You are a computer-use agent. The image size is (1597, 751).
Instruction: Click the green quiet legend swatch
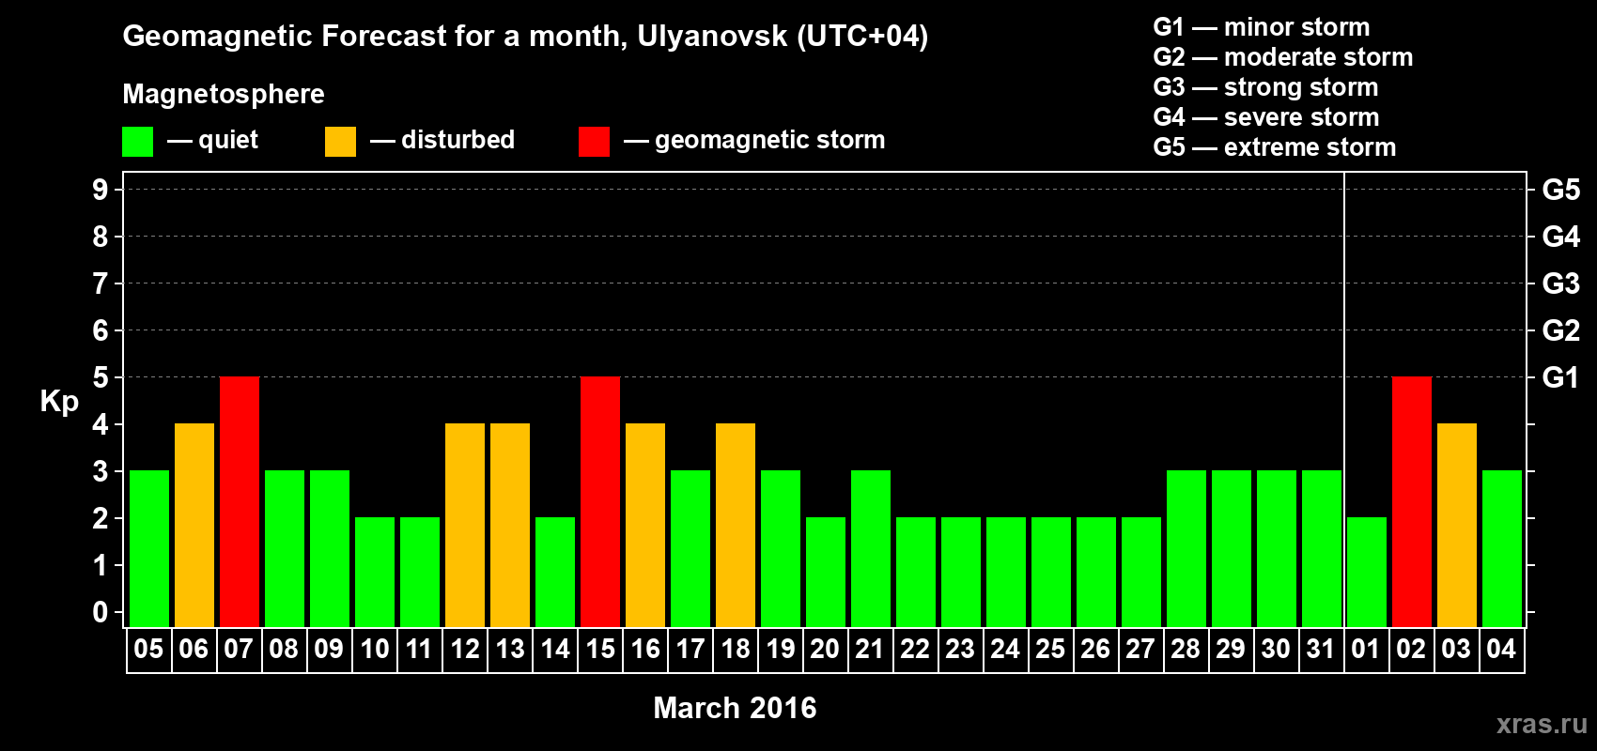point(137,142)
